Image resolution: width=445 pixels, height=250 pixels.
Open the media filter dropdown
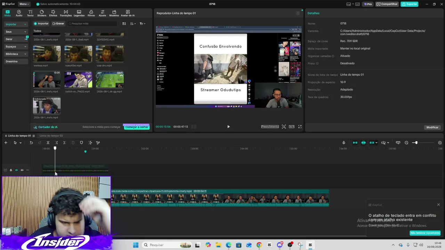(142, 24)
